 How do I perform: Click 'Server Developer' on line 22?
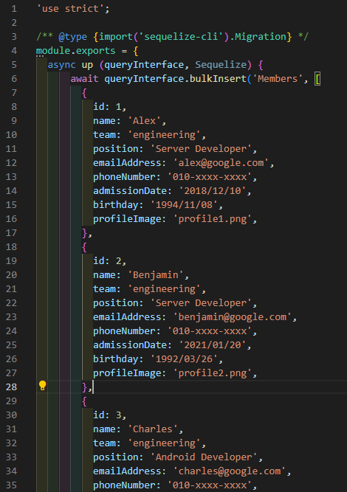201,303
